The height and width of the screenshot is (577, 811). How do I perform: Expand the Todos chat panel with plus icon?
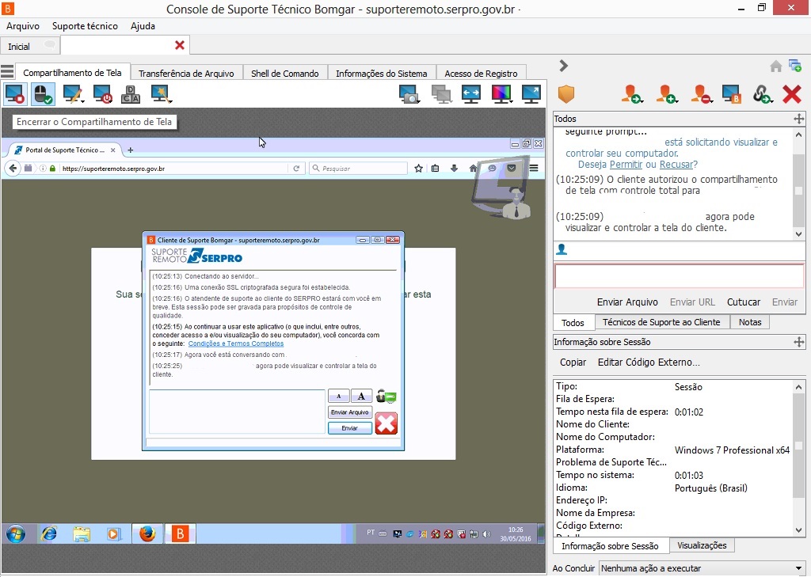point(798,119)
